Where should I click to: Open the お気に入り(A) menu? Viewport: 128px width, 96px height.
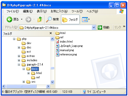coord(59,11)
